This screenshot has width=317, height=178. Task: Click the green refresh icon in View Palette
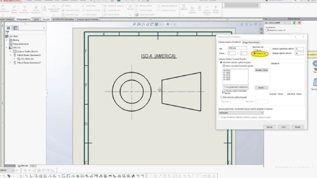[294, 23]
